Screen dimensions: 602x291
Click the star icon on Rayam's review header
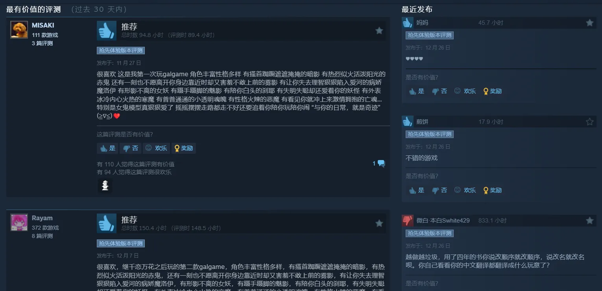coord(379,223)
